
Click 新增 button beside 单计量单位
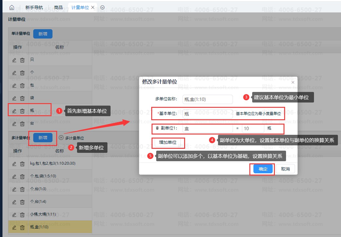tap(43, 34)
